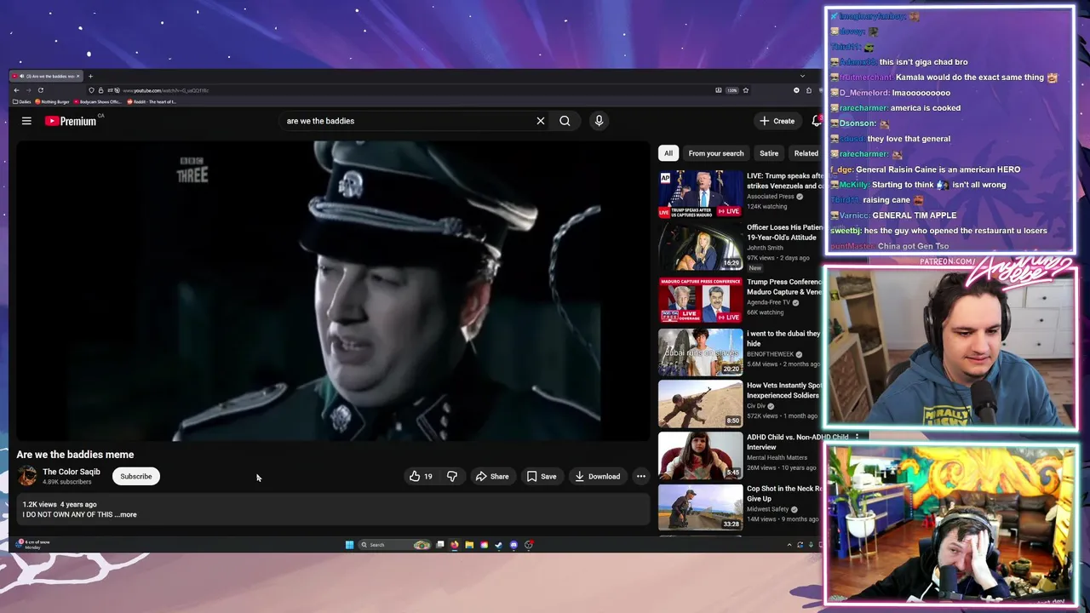Open the Dubai video thumbnail
1090x613 pixels.
tap(700, 351)
